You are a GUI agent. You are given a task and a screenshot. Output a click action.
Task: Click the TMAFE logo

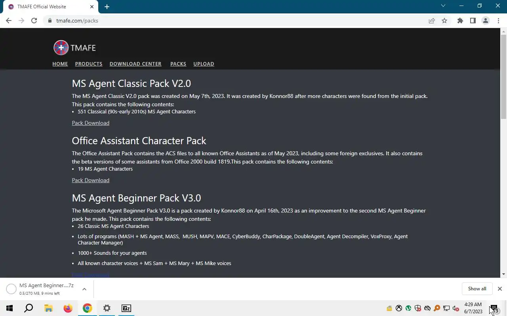point(74,48)
